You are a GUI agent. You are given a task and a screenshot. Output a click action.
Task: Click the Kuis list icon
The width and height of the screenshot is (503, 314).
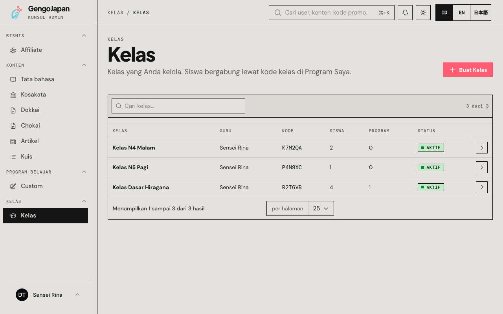[13, 157]
